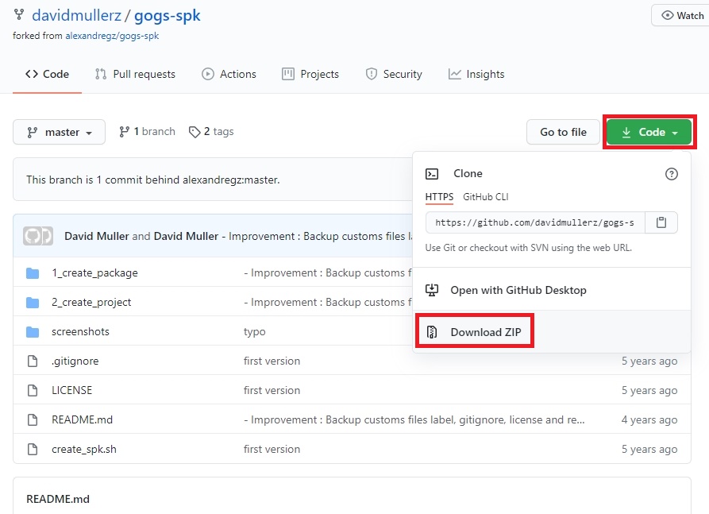The image size is (709, 514).
Task: Click the file icon for .gitignore
Action: 33,361
